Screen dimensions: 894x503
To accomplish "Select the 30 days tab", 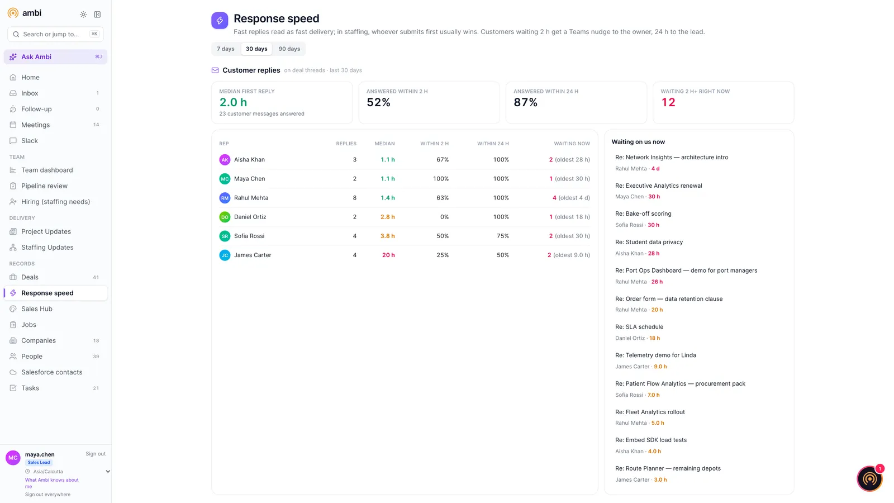I will point(256,49).
